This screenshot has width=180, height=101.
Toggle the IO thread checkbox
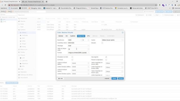click(72, 60)
